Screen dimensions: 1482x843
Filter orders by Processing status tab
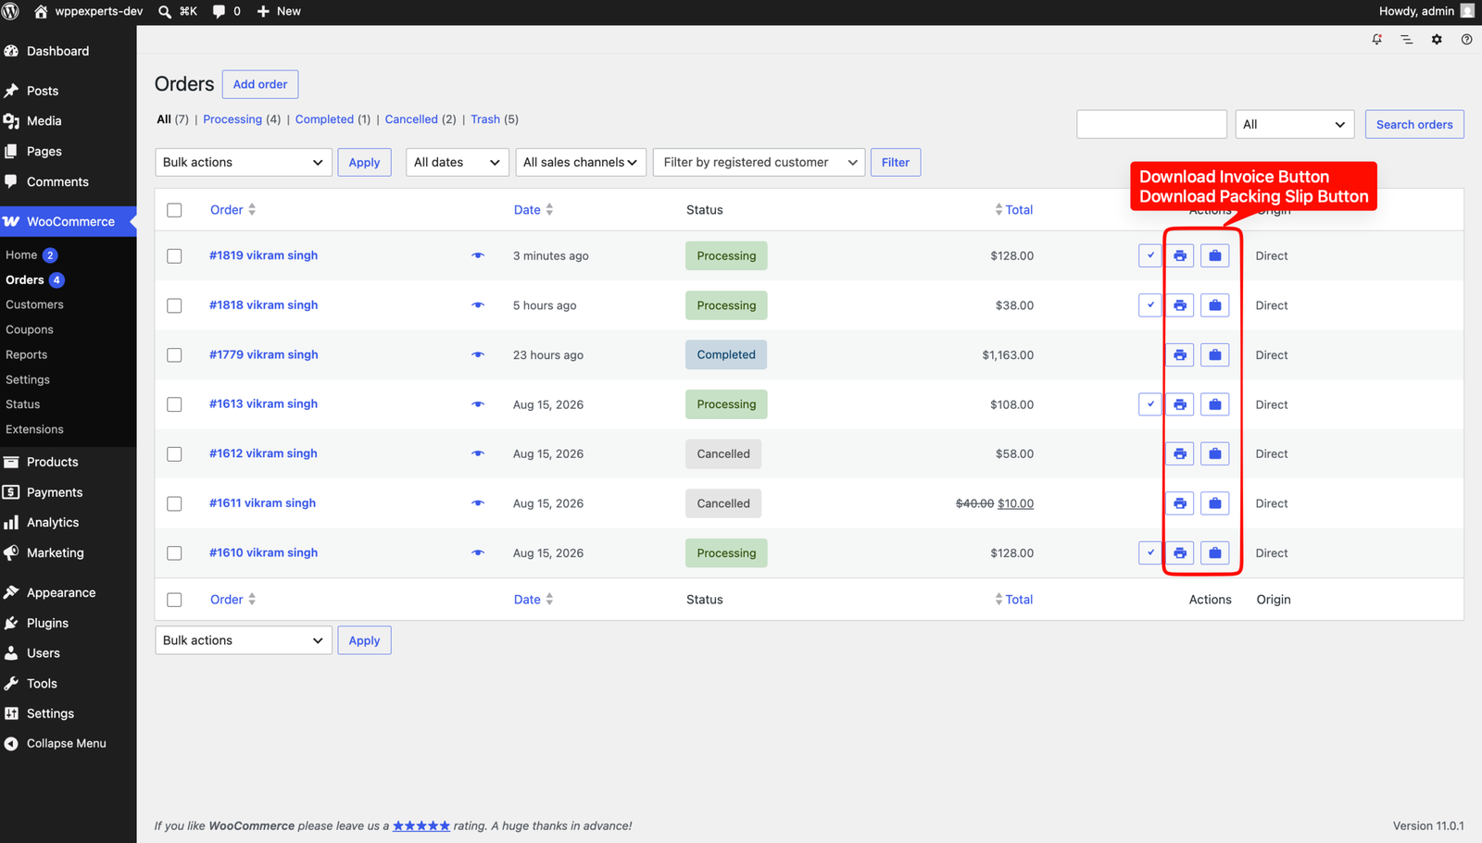[x=232, y=119]
